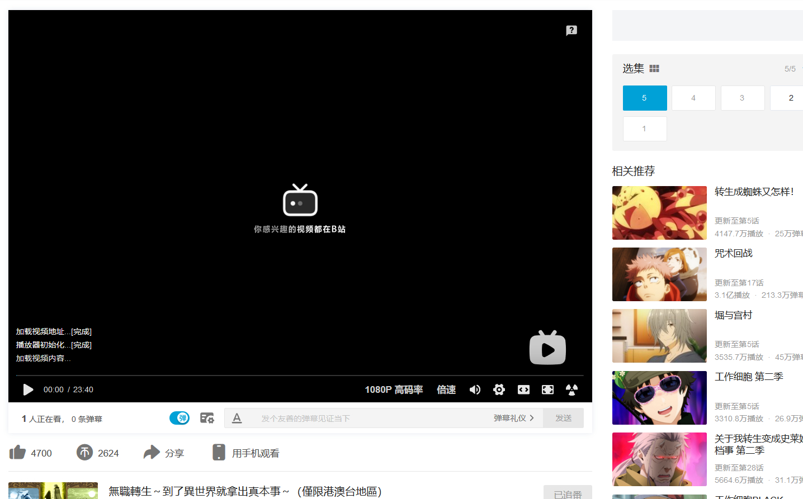Select episode 1

point(645,129)
